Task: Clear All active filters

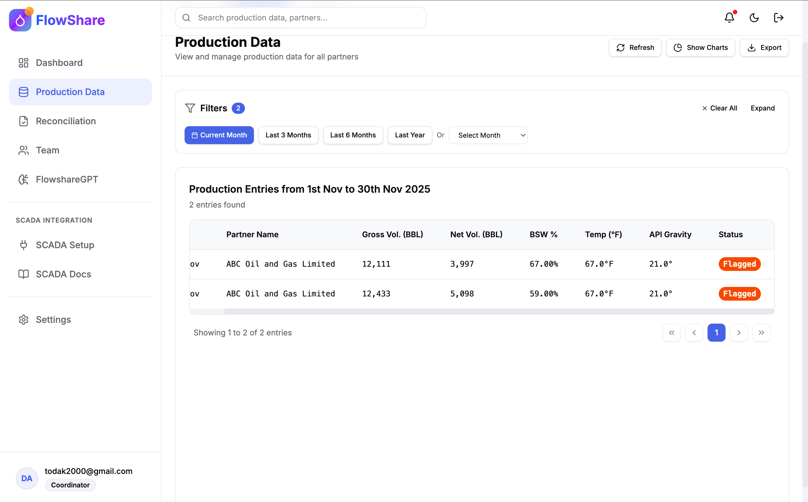Action: click(x=720, y=108)
